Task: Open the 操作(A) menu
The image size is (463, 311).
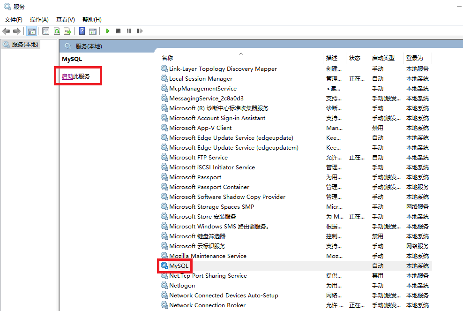Action: [39, 19]
